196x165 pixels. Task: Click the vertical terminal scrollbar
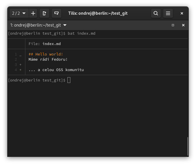click(188, 146)
